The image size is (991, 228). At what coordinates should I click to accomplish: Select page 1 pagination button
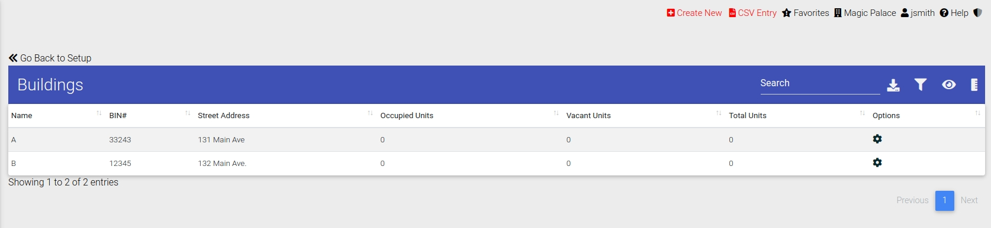tap(945, 200)
